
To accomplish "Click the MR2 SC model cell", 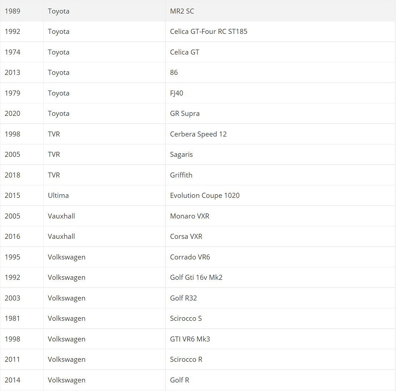I will 182,11.
